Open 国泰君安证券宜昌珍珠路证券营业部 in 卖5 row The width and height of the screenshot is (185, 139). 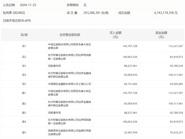pyautogui.click(x=70, y=132)
